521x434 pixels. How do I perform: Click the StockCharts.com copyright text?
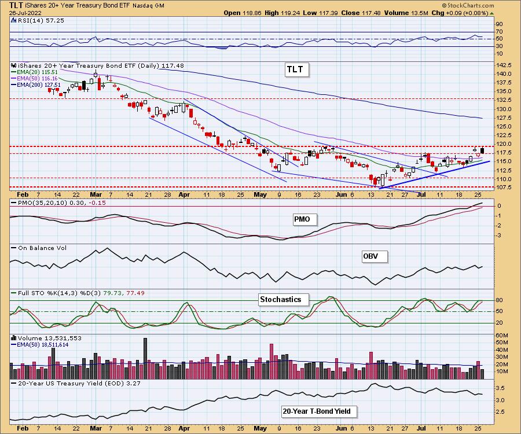[468, 5]
